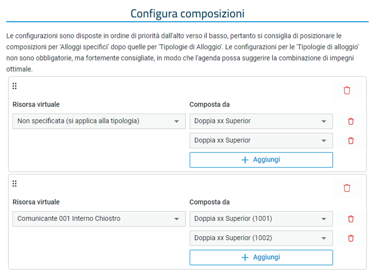Click plus icon on the bottom Aggiungi button

245,258
